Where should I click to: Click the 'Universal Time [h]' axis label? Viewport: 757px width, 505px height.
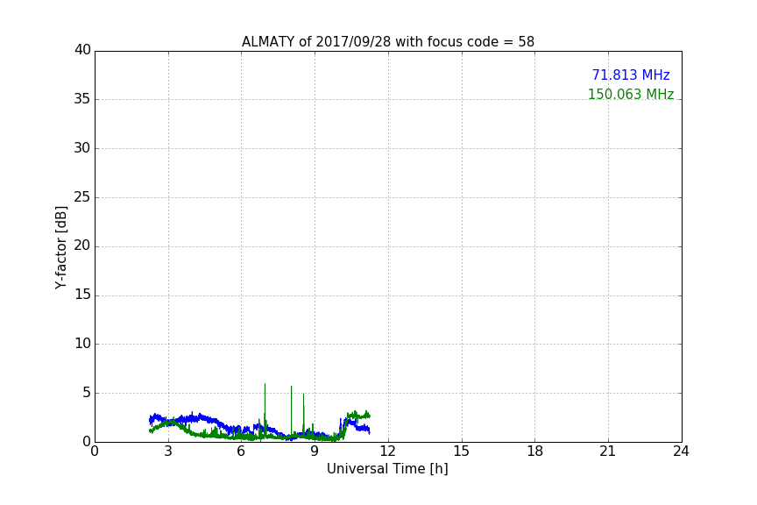387,469
